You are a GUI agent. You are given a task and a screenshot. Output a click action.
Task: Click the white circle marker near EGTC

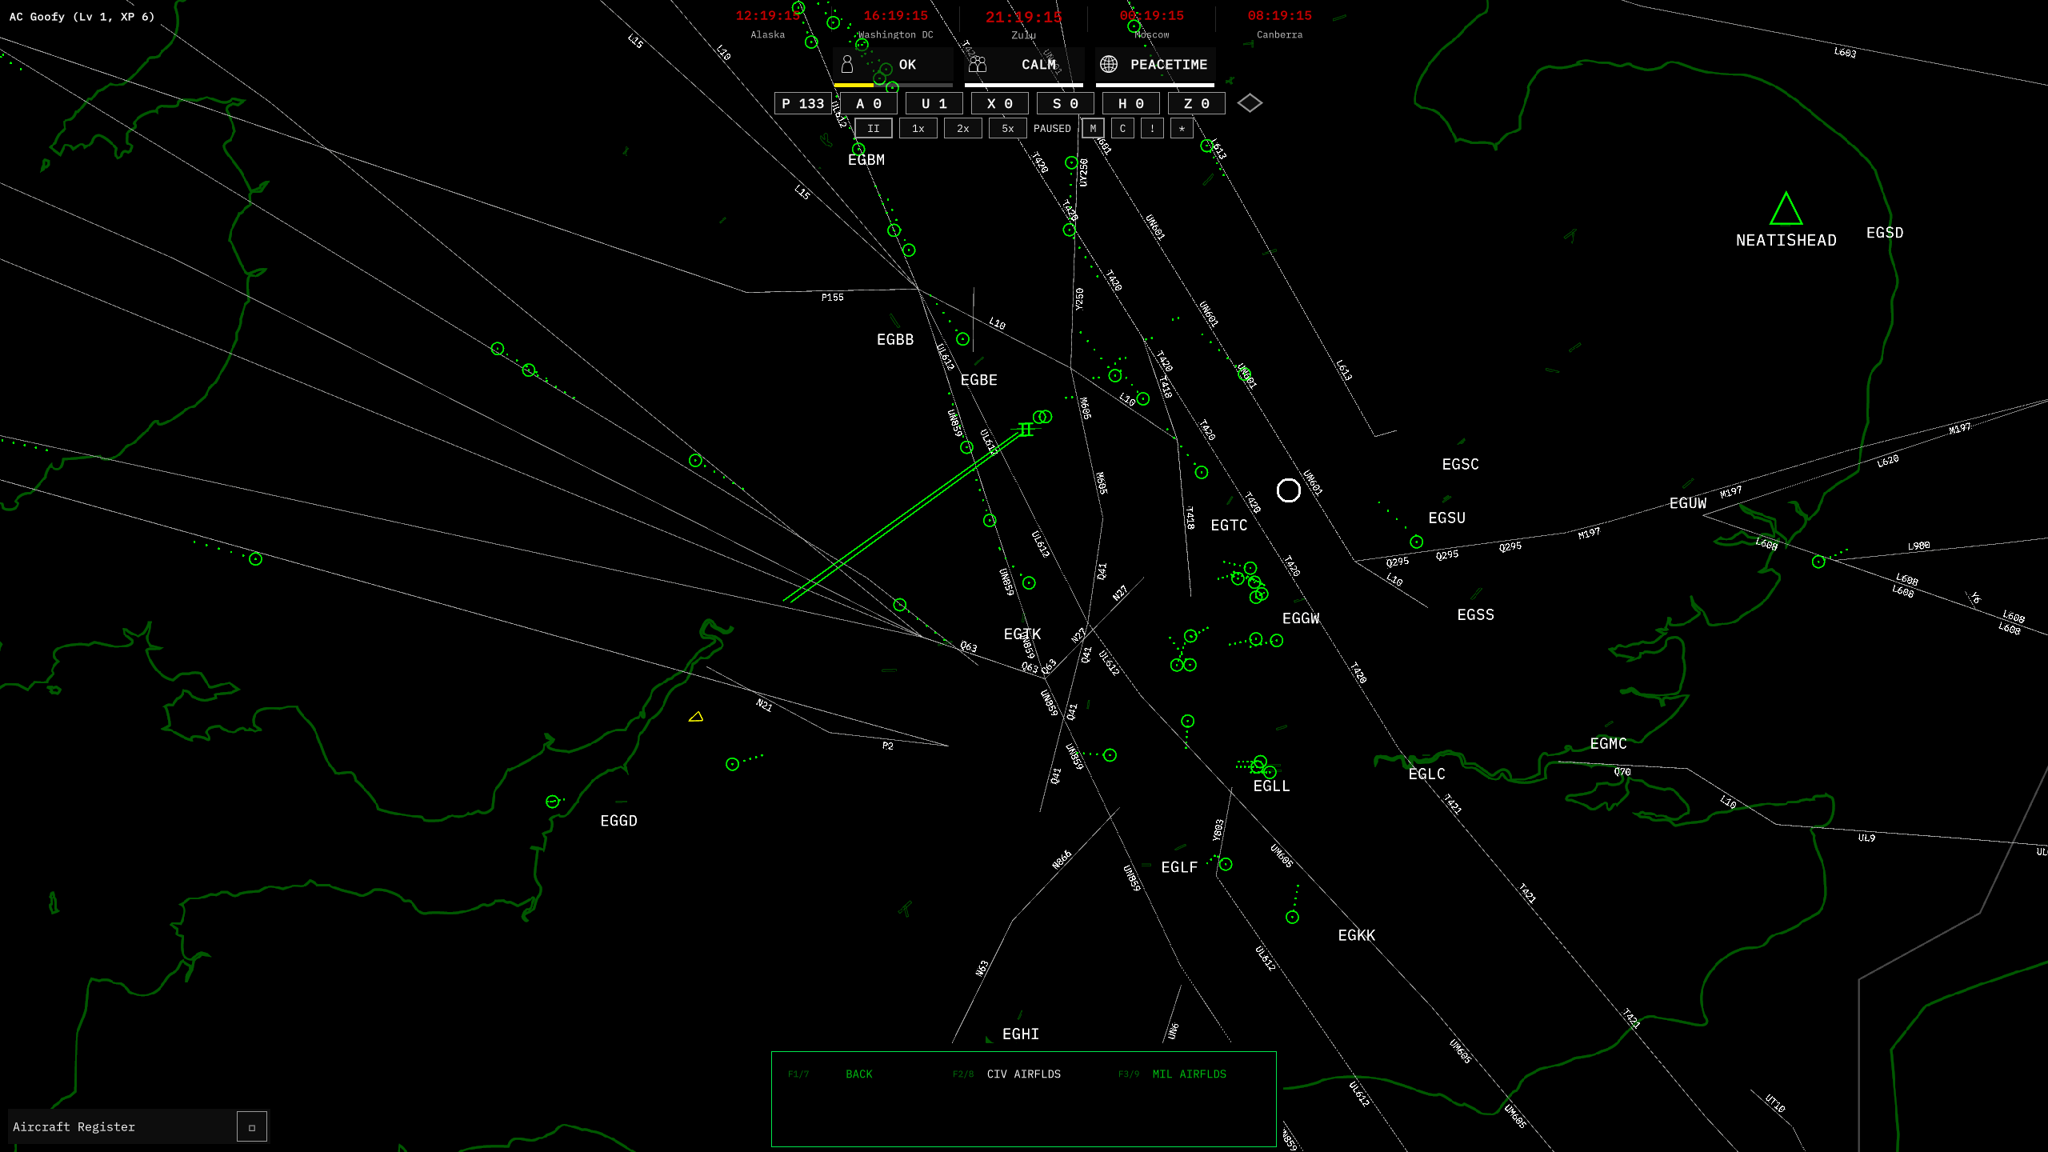(x=1288, y=490)
